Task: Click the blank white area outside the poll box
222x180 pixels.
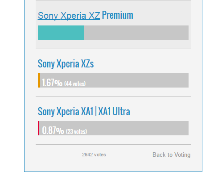Action: point(12,89)
